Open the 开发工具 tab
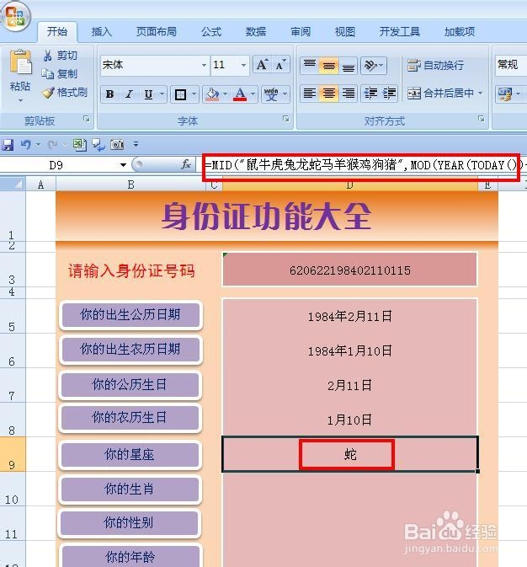 tap(399, 32)
